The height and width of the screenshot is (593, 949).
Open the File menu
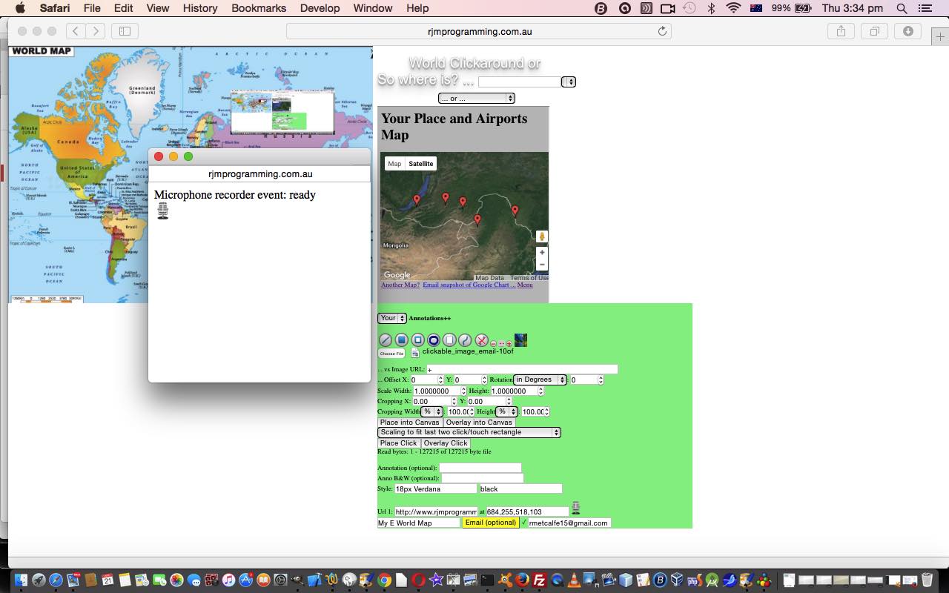[x=92, y=8]
